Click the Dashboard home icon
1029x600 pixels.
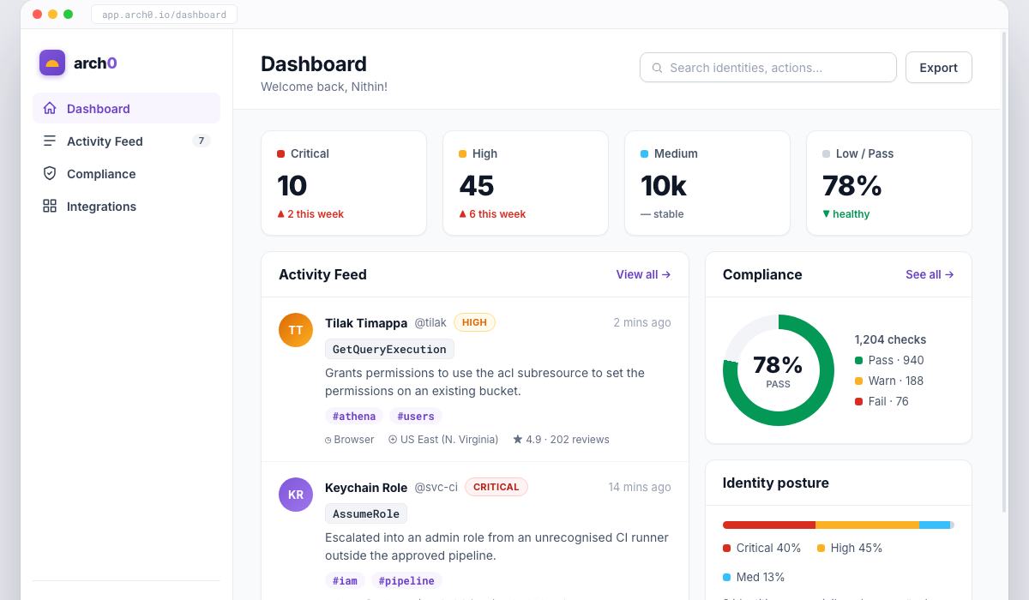[x=50, y=108]
